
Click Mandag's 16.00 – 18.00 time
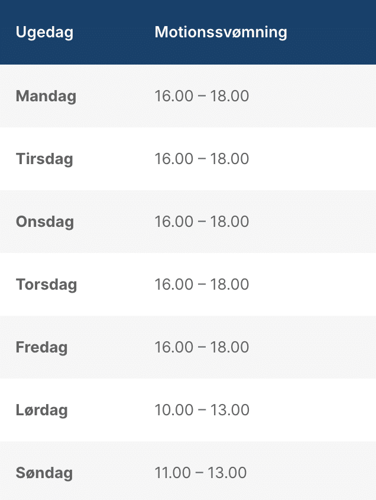(202, 96)
